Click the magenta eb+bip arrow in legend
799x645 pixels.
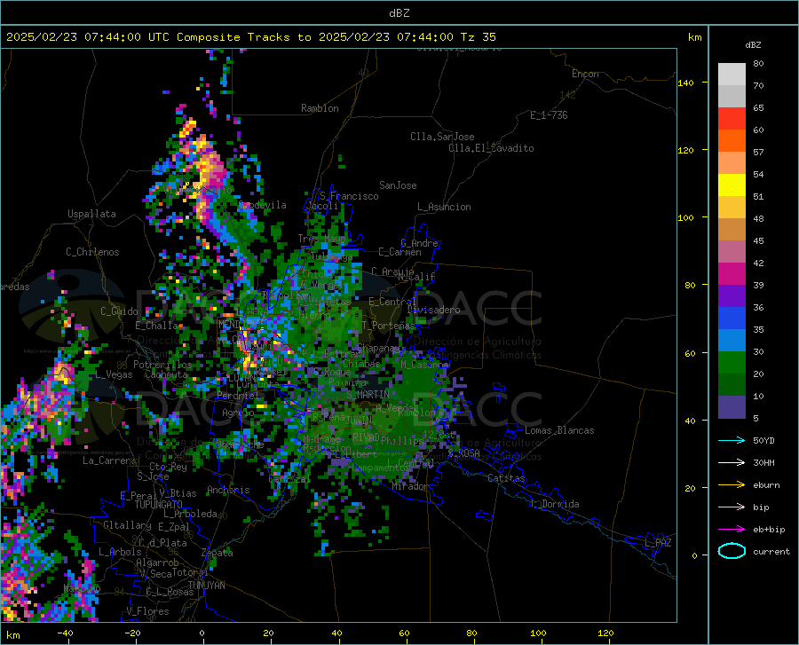tap(732, 529)
